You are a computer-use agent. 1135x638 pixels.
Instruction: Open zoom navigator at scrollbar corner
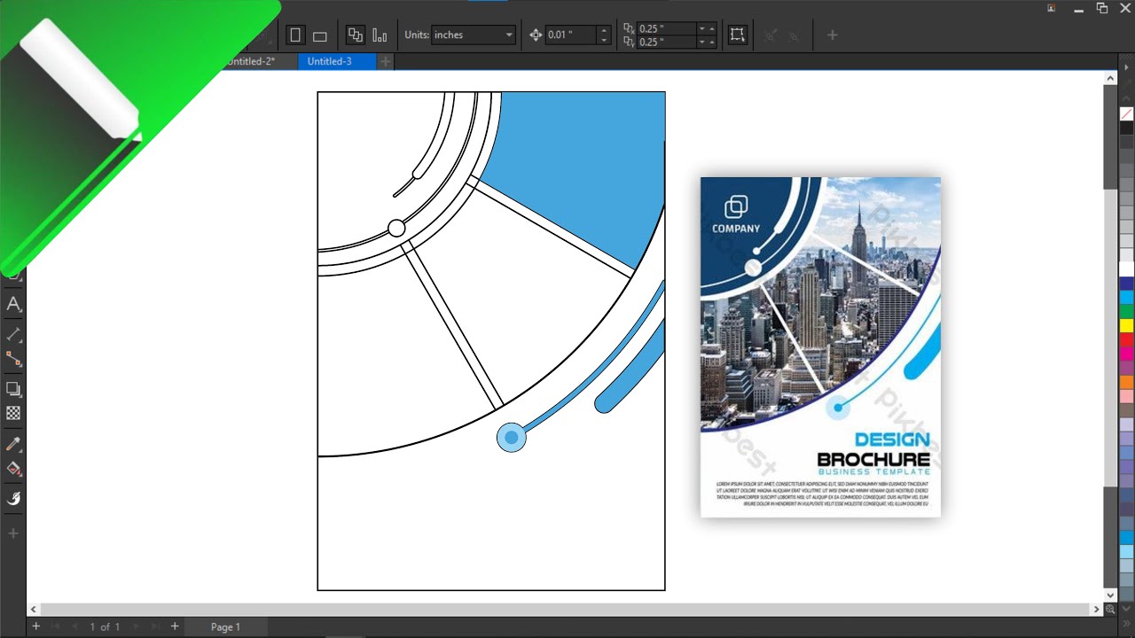1110,610
